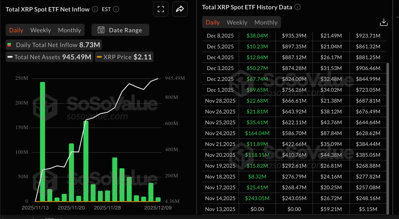Screen dimensions: 399x219
Task: Click Nov 24,2025 date cell
Action: [220, 133]
